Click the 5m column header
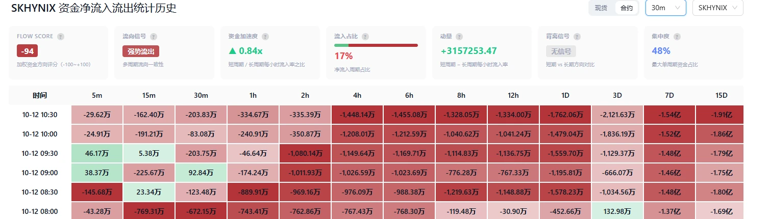 97,95
